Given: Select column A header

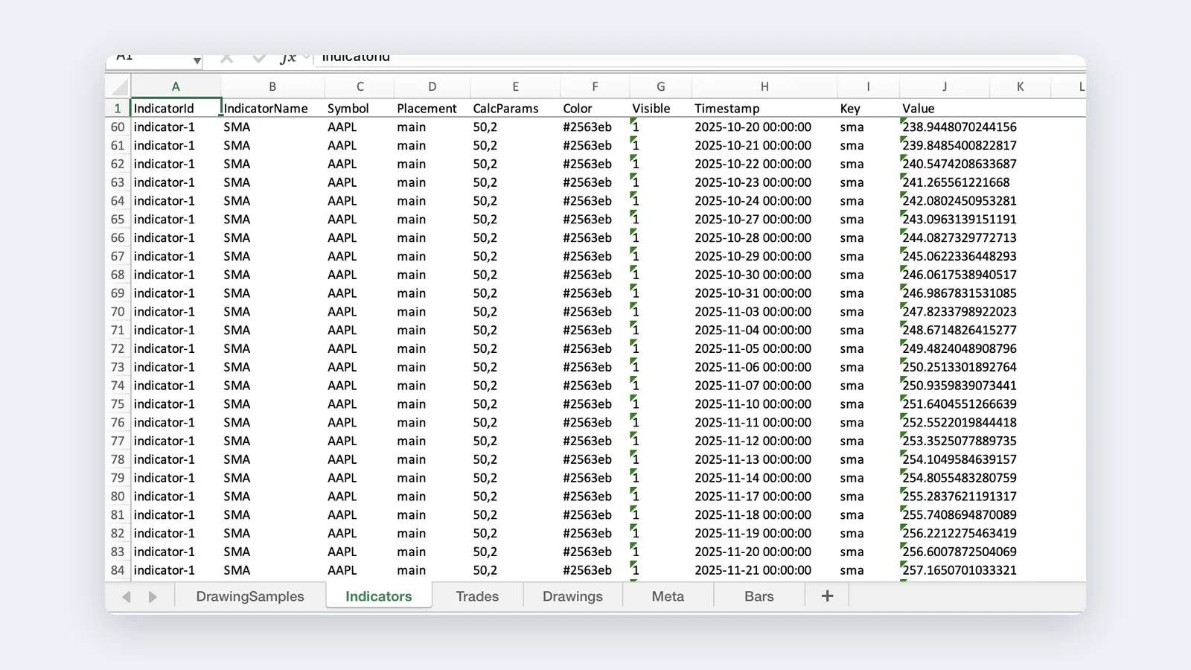Looking at the screenshot, I should pos(176,87).
